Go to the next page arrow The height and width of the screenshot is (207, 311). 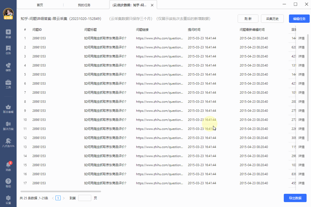tap(64, 198)
